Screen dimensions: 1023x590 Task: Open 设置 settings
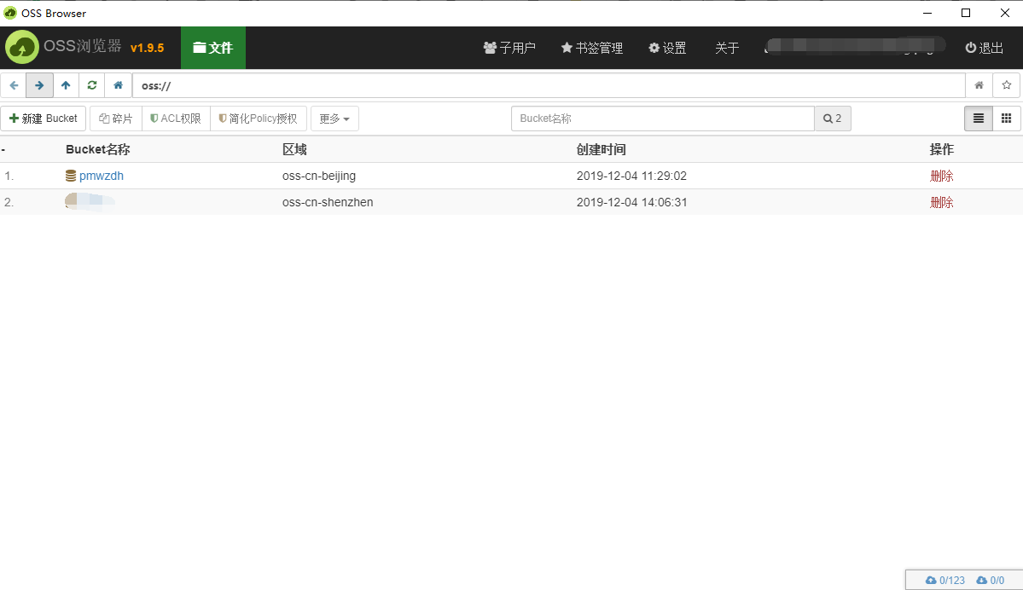pyautogui.click(x=667, y=48)
